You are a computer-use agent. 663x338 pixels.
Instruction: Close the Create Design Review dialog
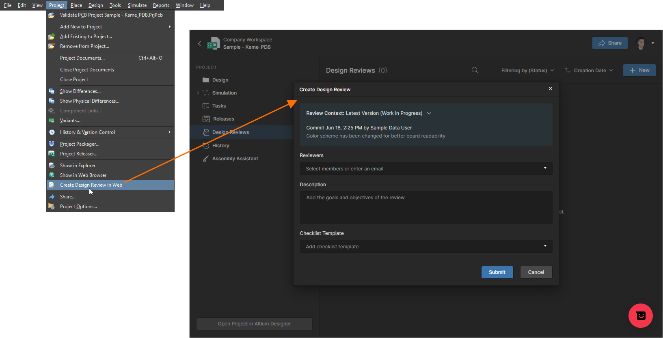tap(551, 88)
